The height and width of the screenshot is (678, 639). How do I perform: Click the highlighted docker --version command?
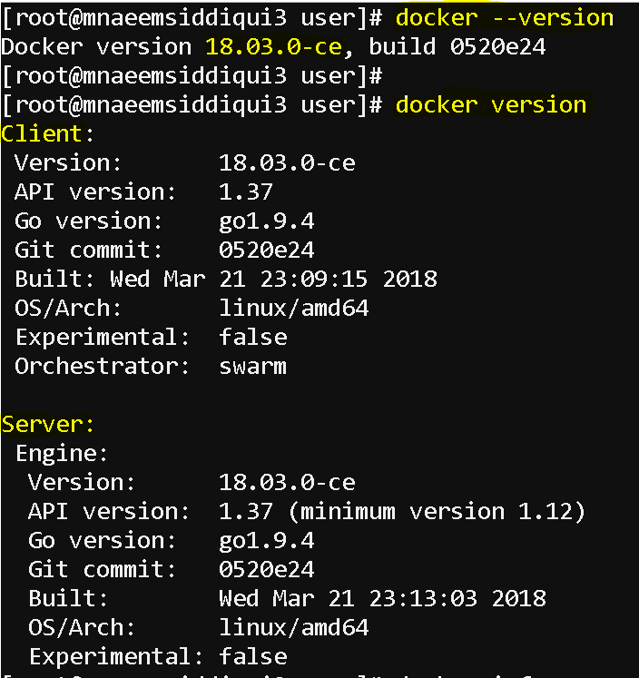(x=504, y=18)
